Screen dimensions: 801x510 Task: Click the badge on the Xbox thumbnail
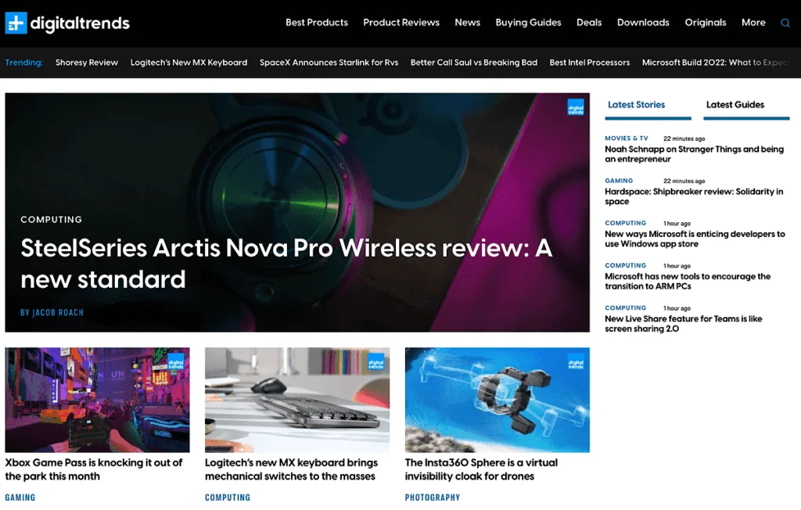pyautogui.click(x=176, y=362)
